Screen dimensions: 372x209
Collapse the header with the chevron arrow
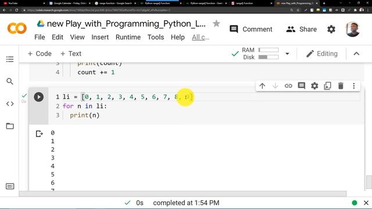pyautogui.click(x=356, y=53)
